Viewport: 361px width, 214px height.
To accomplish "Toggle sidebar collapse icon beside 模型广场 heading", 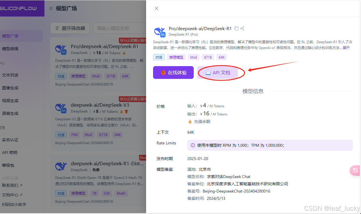I will point(51,8).
